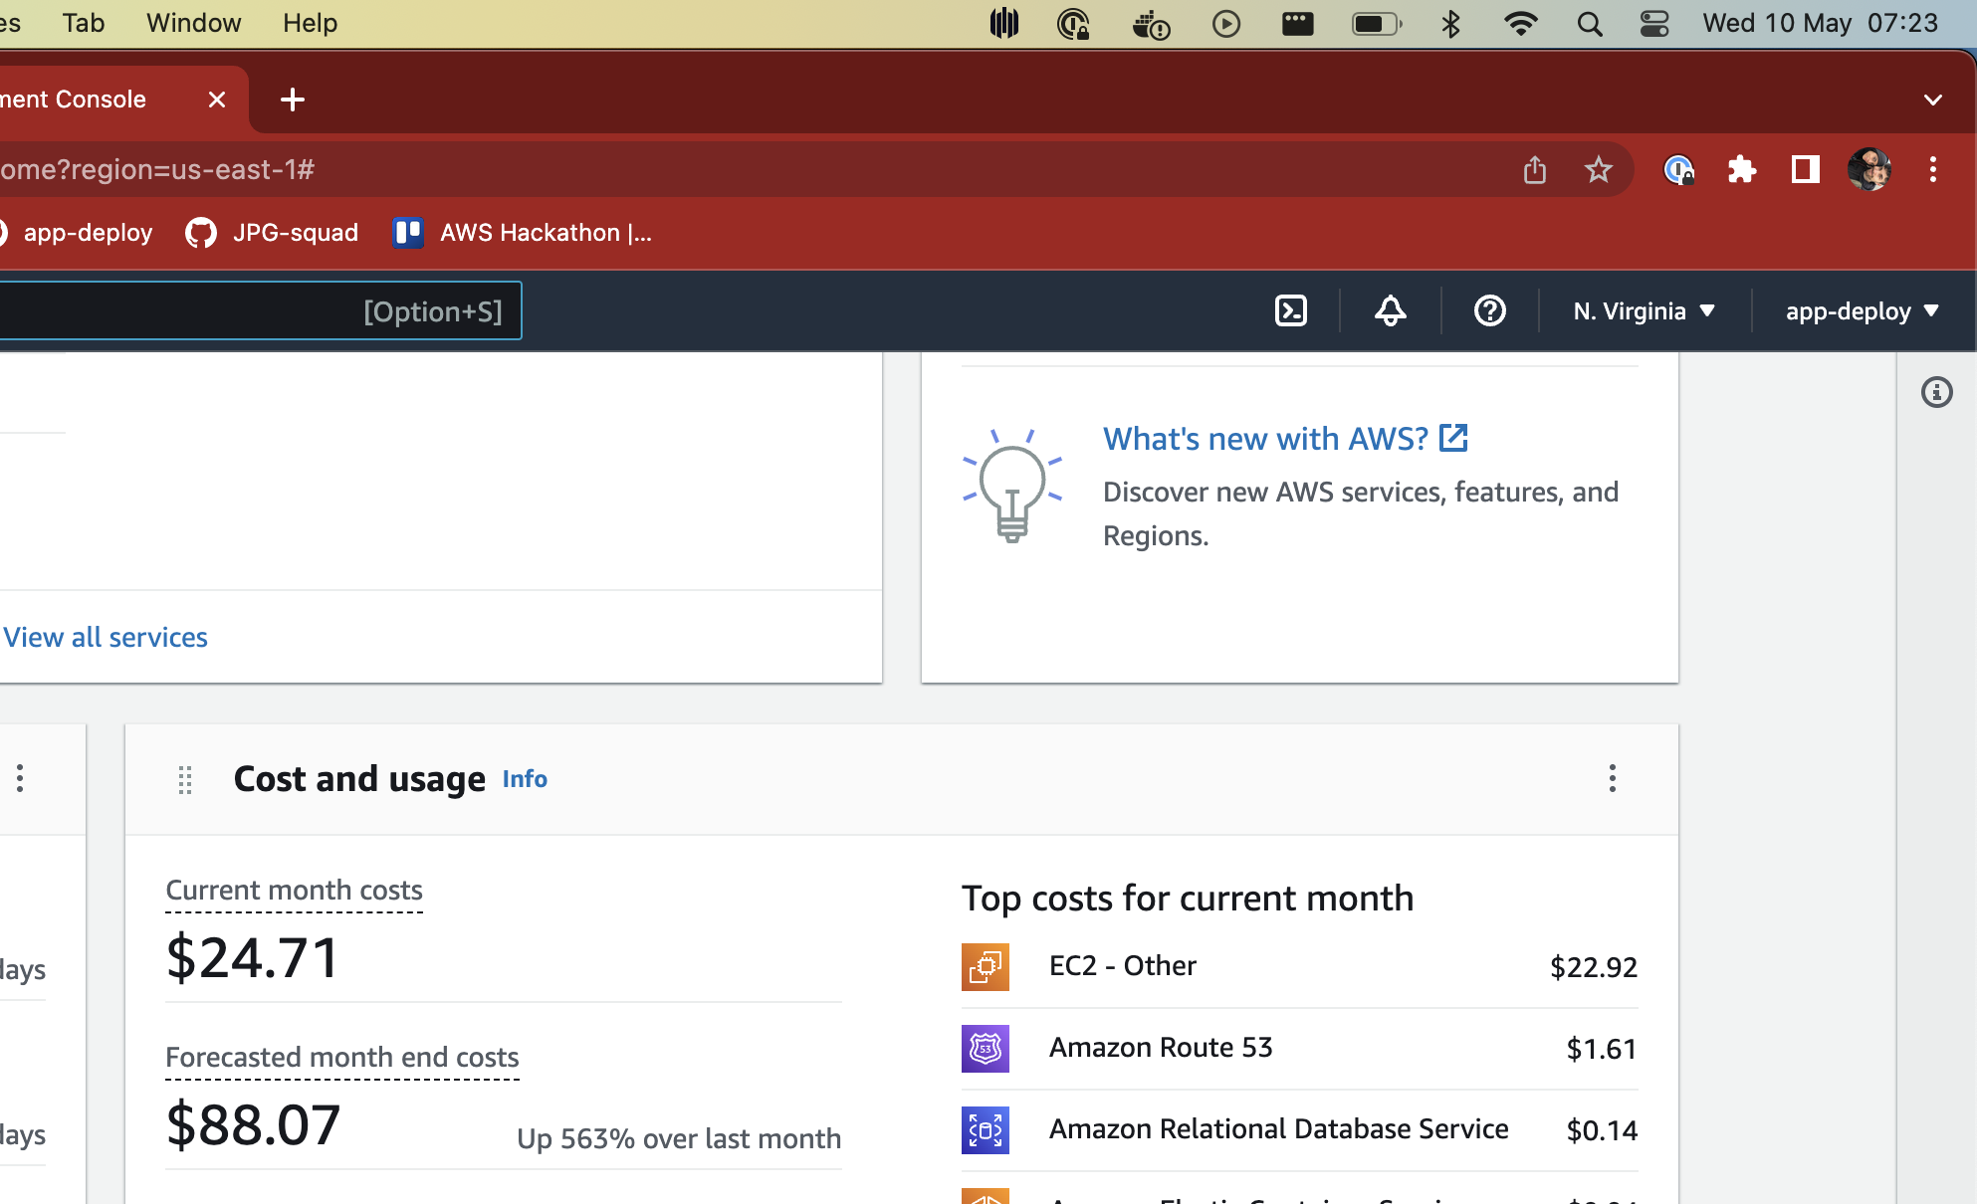Toggle the Chrome side panel icon
The image size is (1977, 1204).
(1805, 170)
